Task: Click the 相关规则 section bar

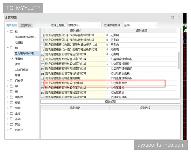Action: tap(110, 101)
